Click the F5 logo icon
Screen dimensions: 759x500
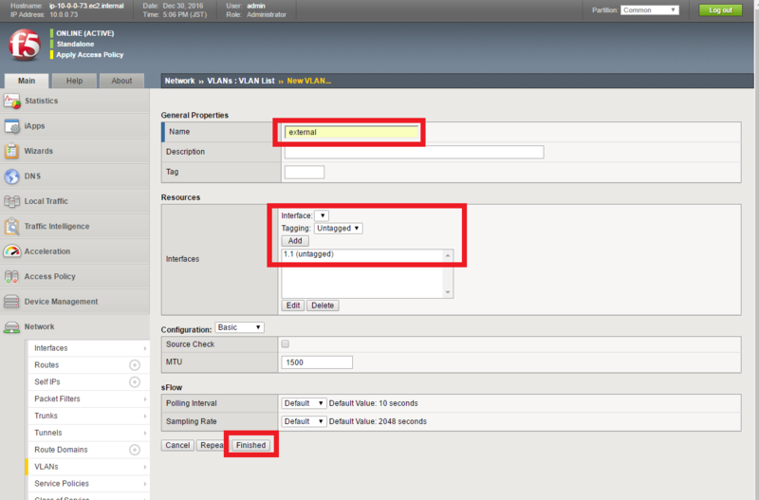25,45
